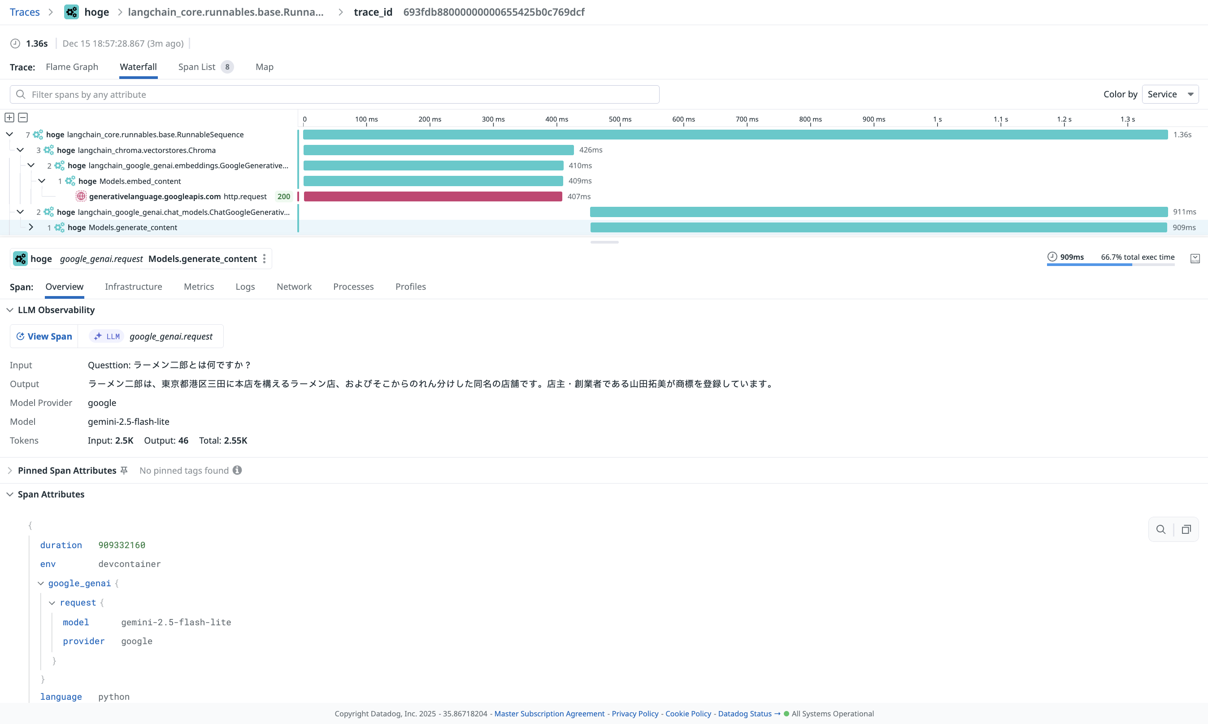The height and width of the screenshot is (724, 1208).
Task: Expand all spans with the plus icon
Action: pyautogui.click(x=9, y=118)
